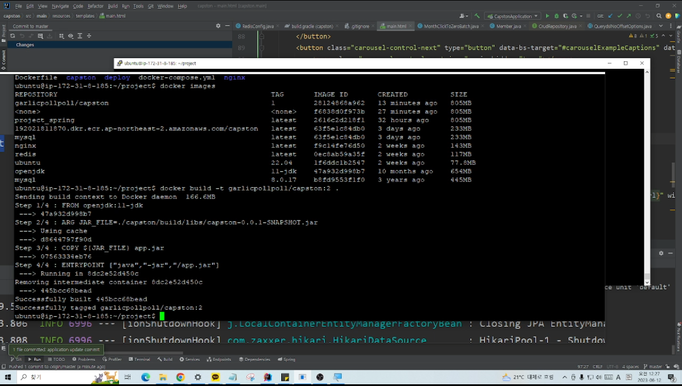Open Microsoft Edge from the taskbar
Viewport: 682px width, 386px height.
(145, 377)
